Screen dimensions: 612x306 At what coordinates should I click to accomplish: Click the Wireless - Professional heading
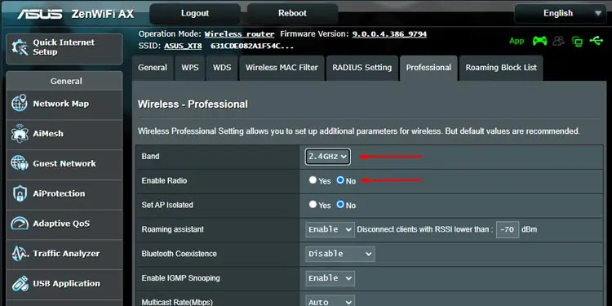pyautogui.click(x=193, y=104)
